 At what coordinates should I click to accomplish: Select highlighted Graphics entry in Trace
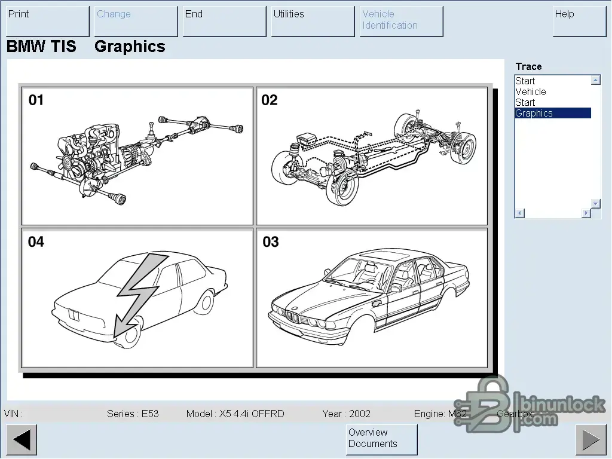coord(553,113)
